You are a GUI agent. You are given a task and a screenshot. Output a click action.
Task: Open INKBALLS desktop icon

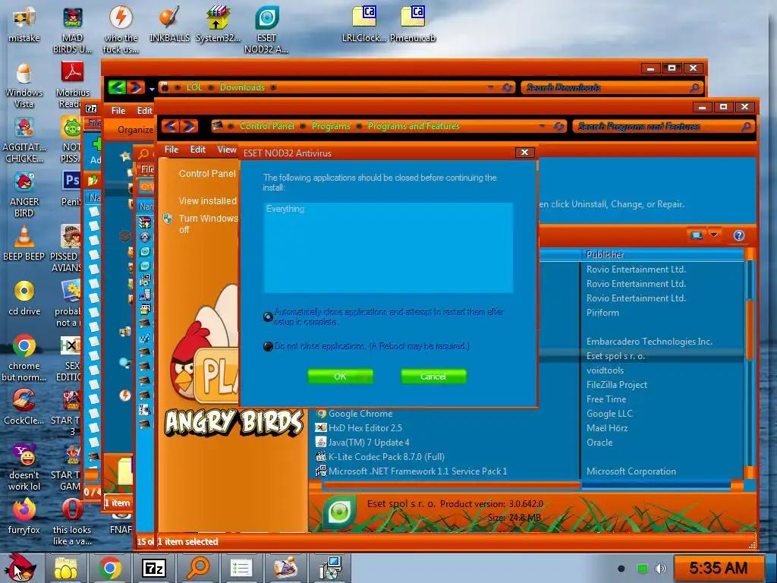pos(169,24)
